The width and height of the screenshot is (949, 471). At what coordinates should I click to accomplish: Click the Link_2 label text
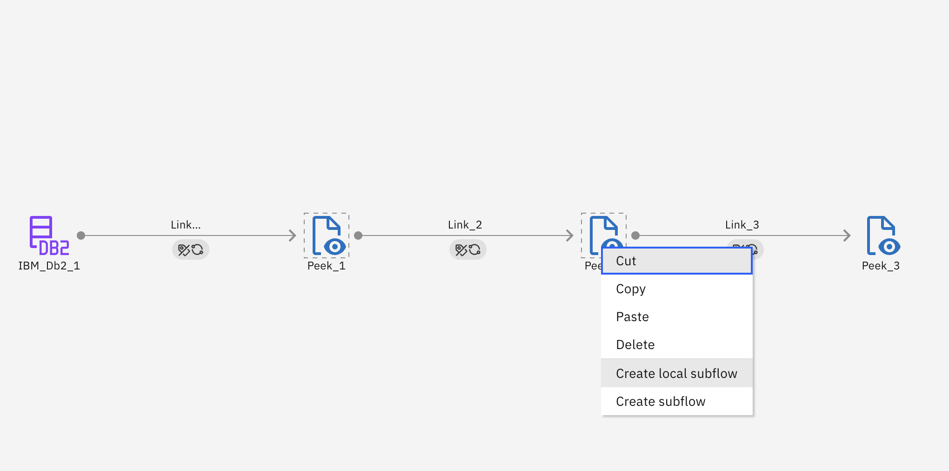click(465, 225)
